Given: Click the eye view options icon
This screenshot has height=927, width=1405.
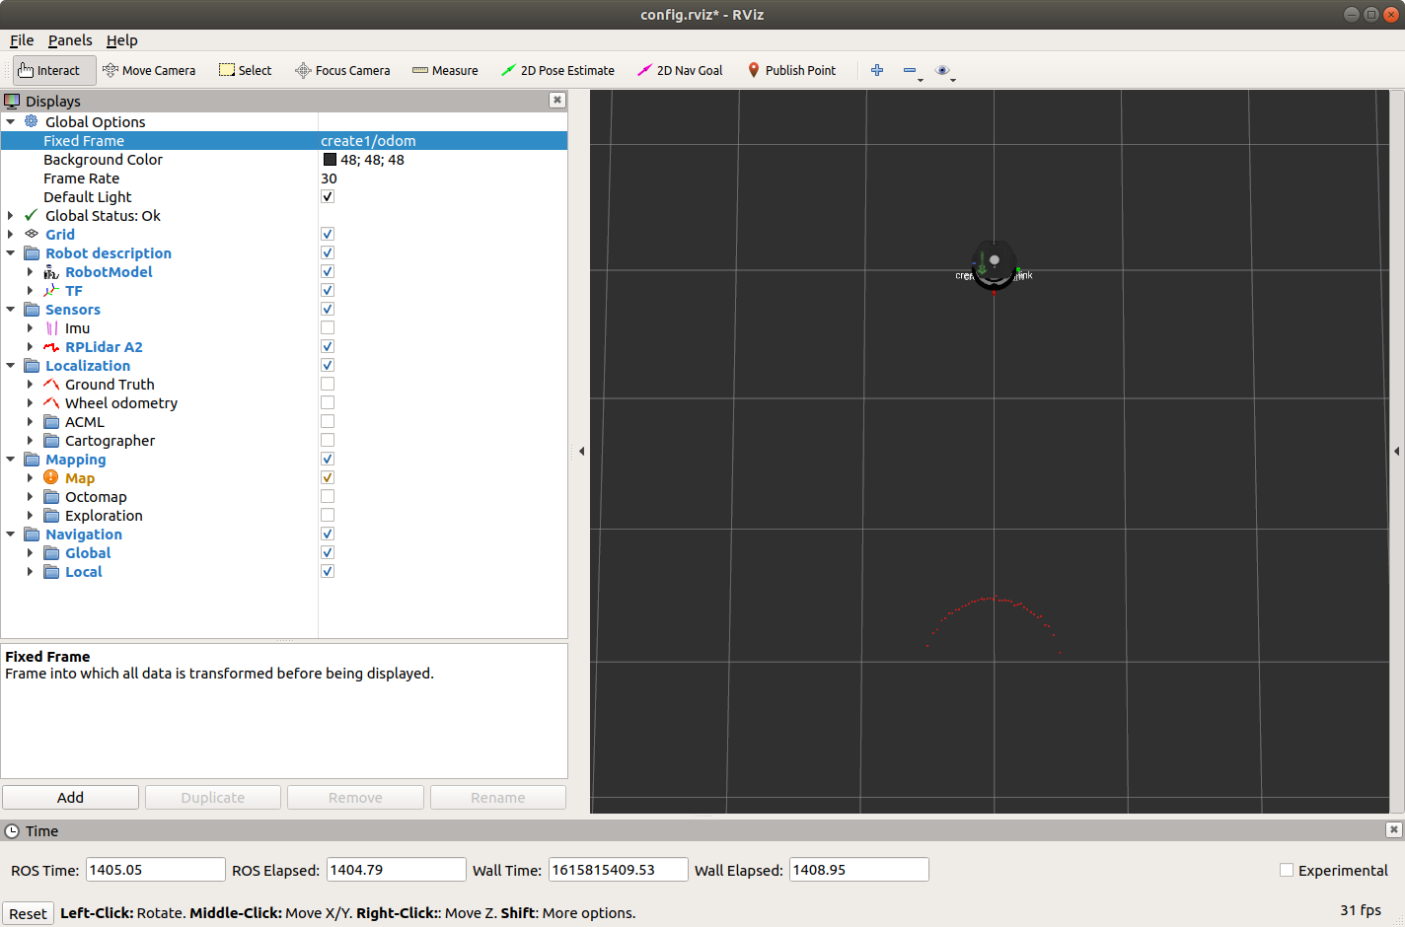Looking at the screenshot, I should pyautogui.click(x=942, y=70).
